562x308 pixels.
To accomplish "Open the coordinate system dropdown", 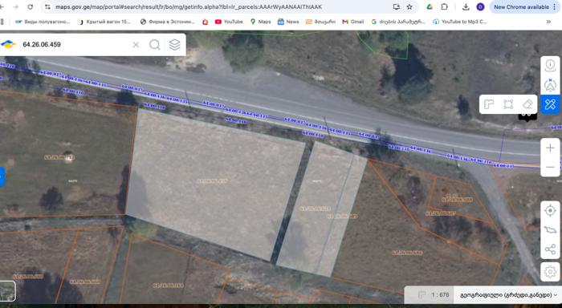I will click(508, 294).
